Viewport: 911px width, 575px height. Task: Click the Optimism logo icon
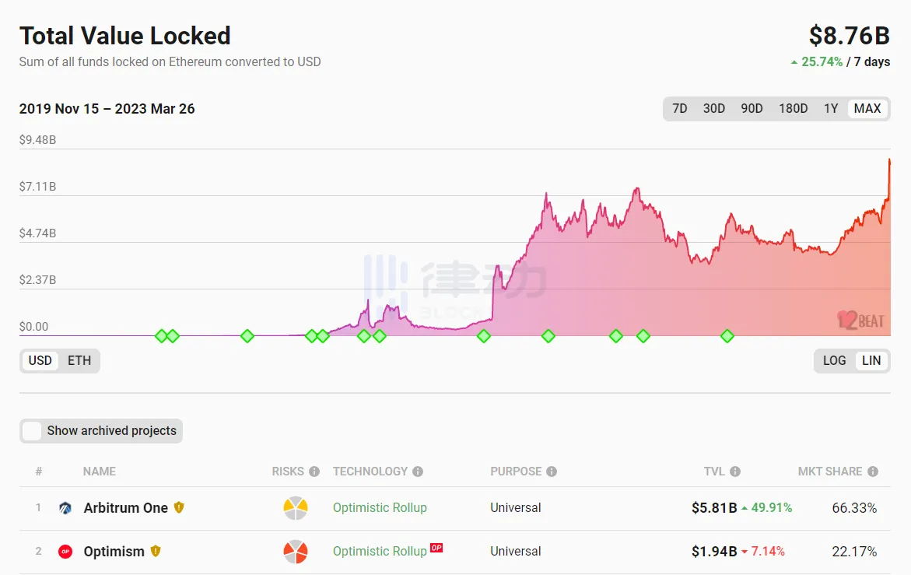click(65, 552)
